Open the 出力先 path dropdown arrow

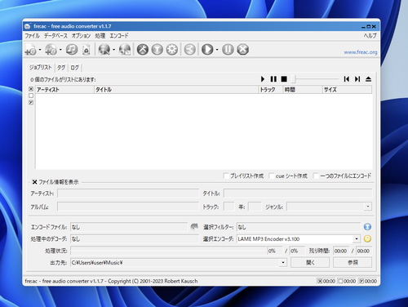coord(283,262)
